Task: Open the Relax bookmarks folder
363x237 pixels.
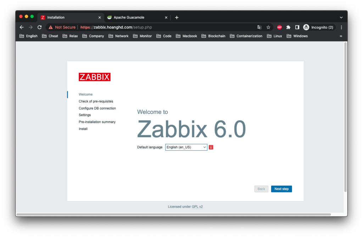Action: point(70,36)
